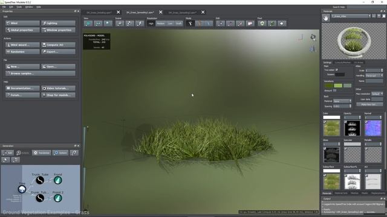The height and width of the screenshot is (217, 387).
Task: Toggle the Specular map checkbox
Action: (345, 148)
